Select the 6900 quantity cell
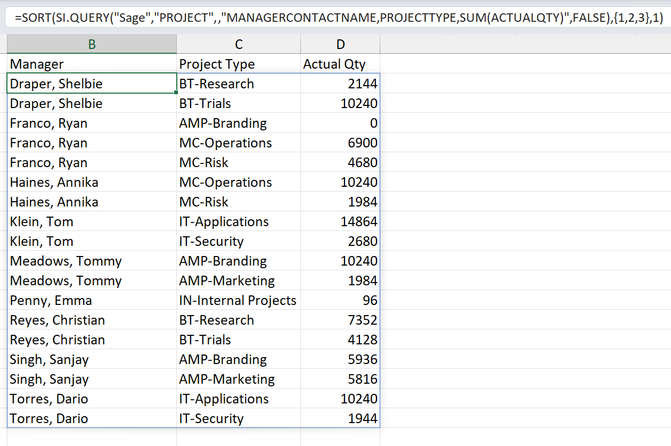 pos(340,143)
